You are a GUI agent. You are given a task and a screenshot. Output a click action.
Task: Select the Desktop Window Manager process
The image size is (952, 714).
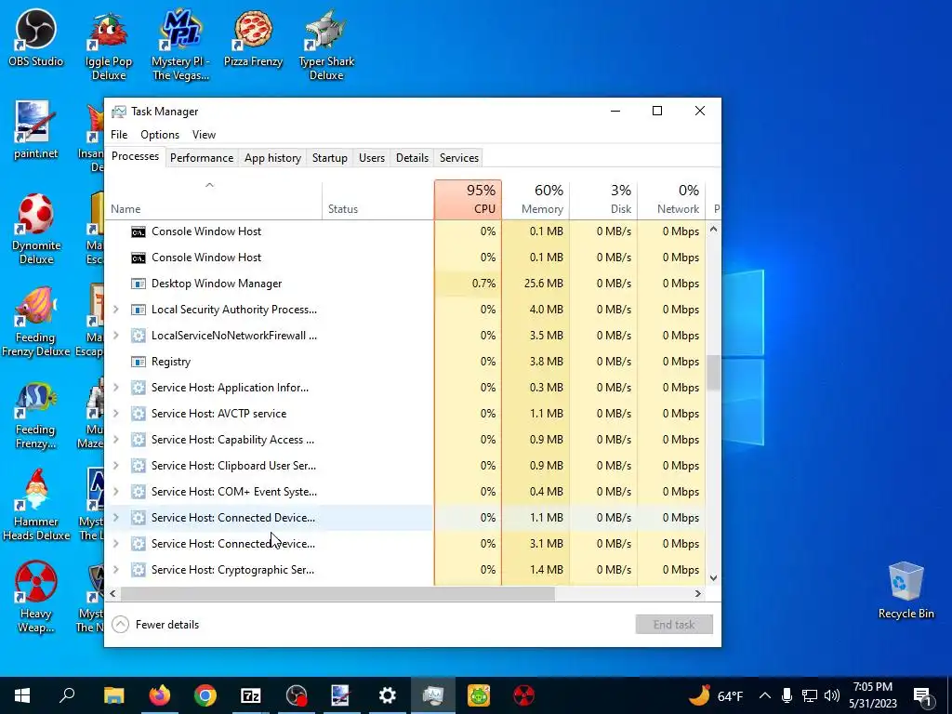[x=405, y=284]
